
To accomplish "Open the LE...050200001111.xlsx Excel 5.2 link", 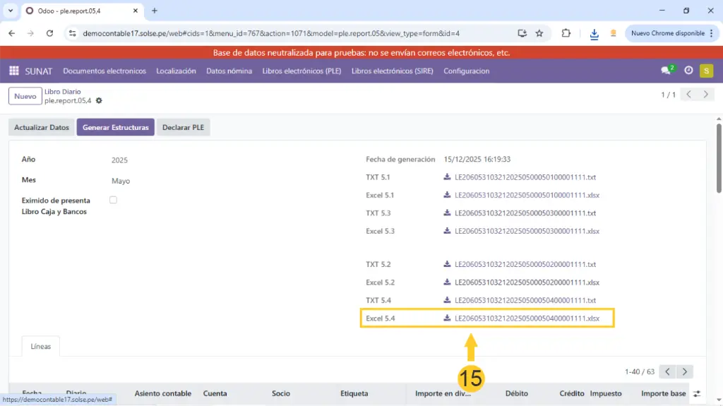I will coord(527,282).
